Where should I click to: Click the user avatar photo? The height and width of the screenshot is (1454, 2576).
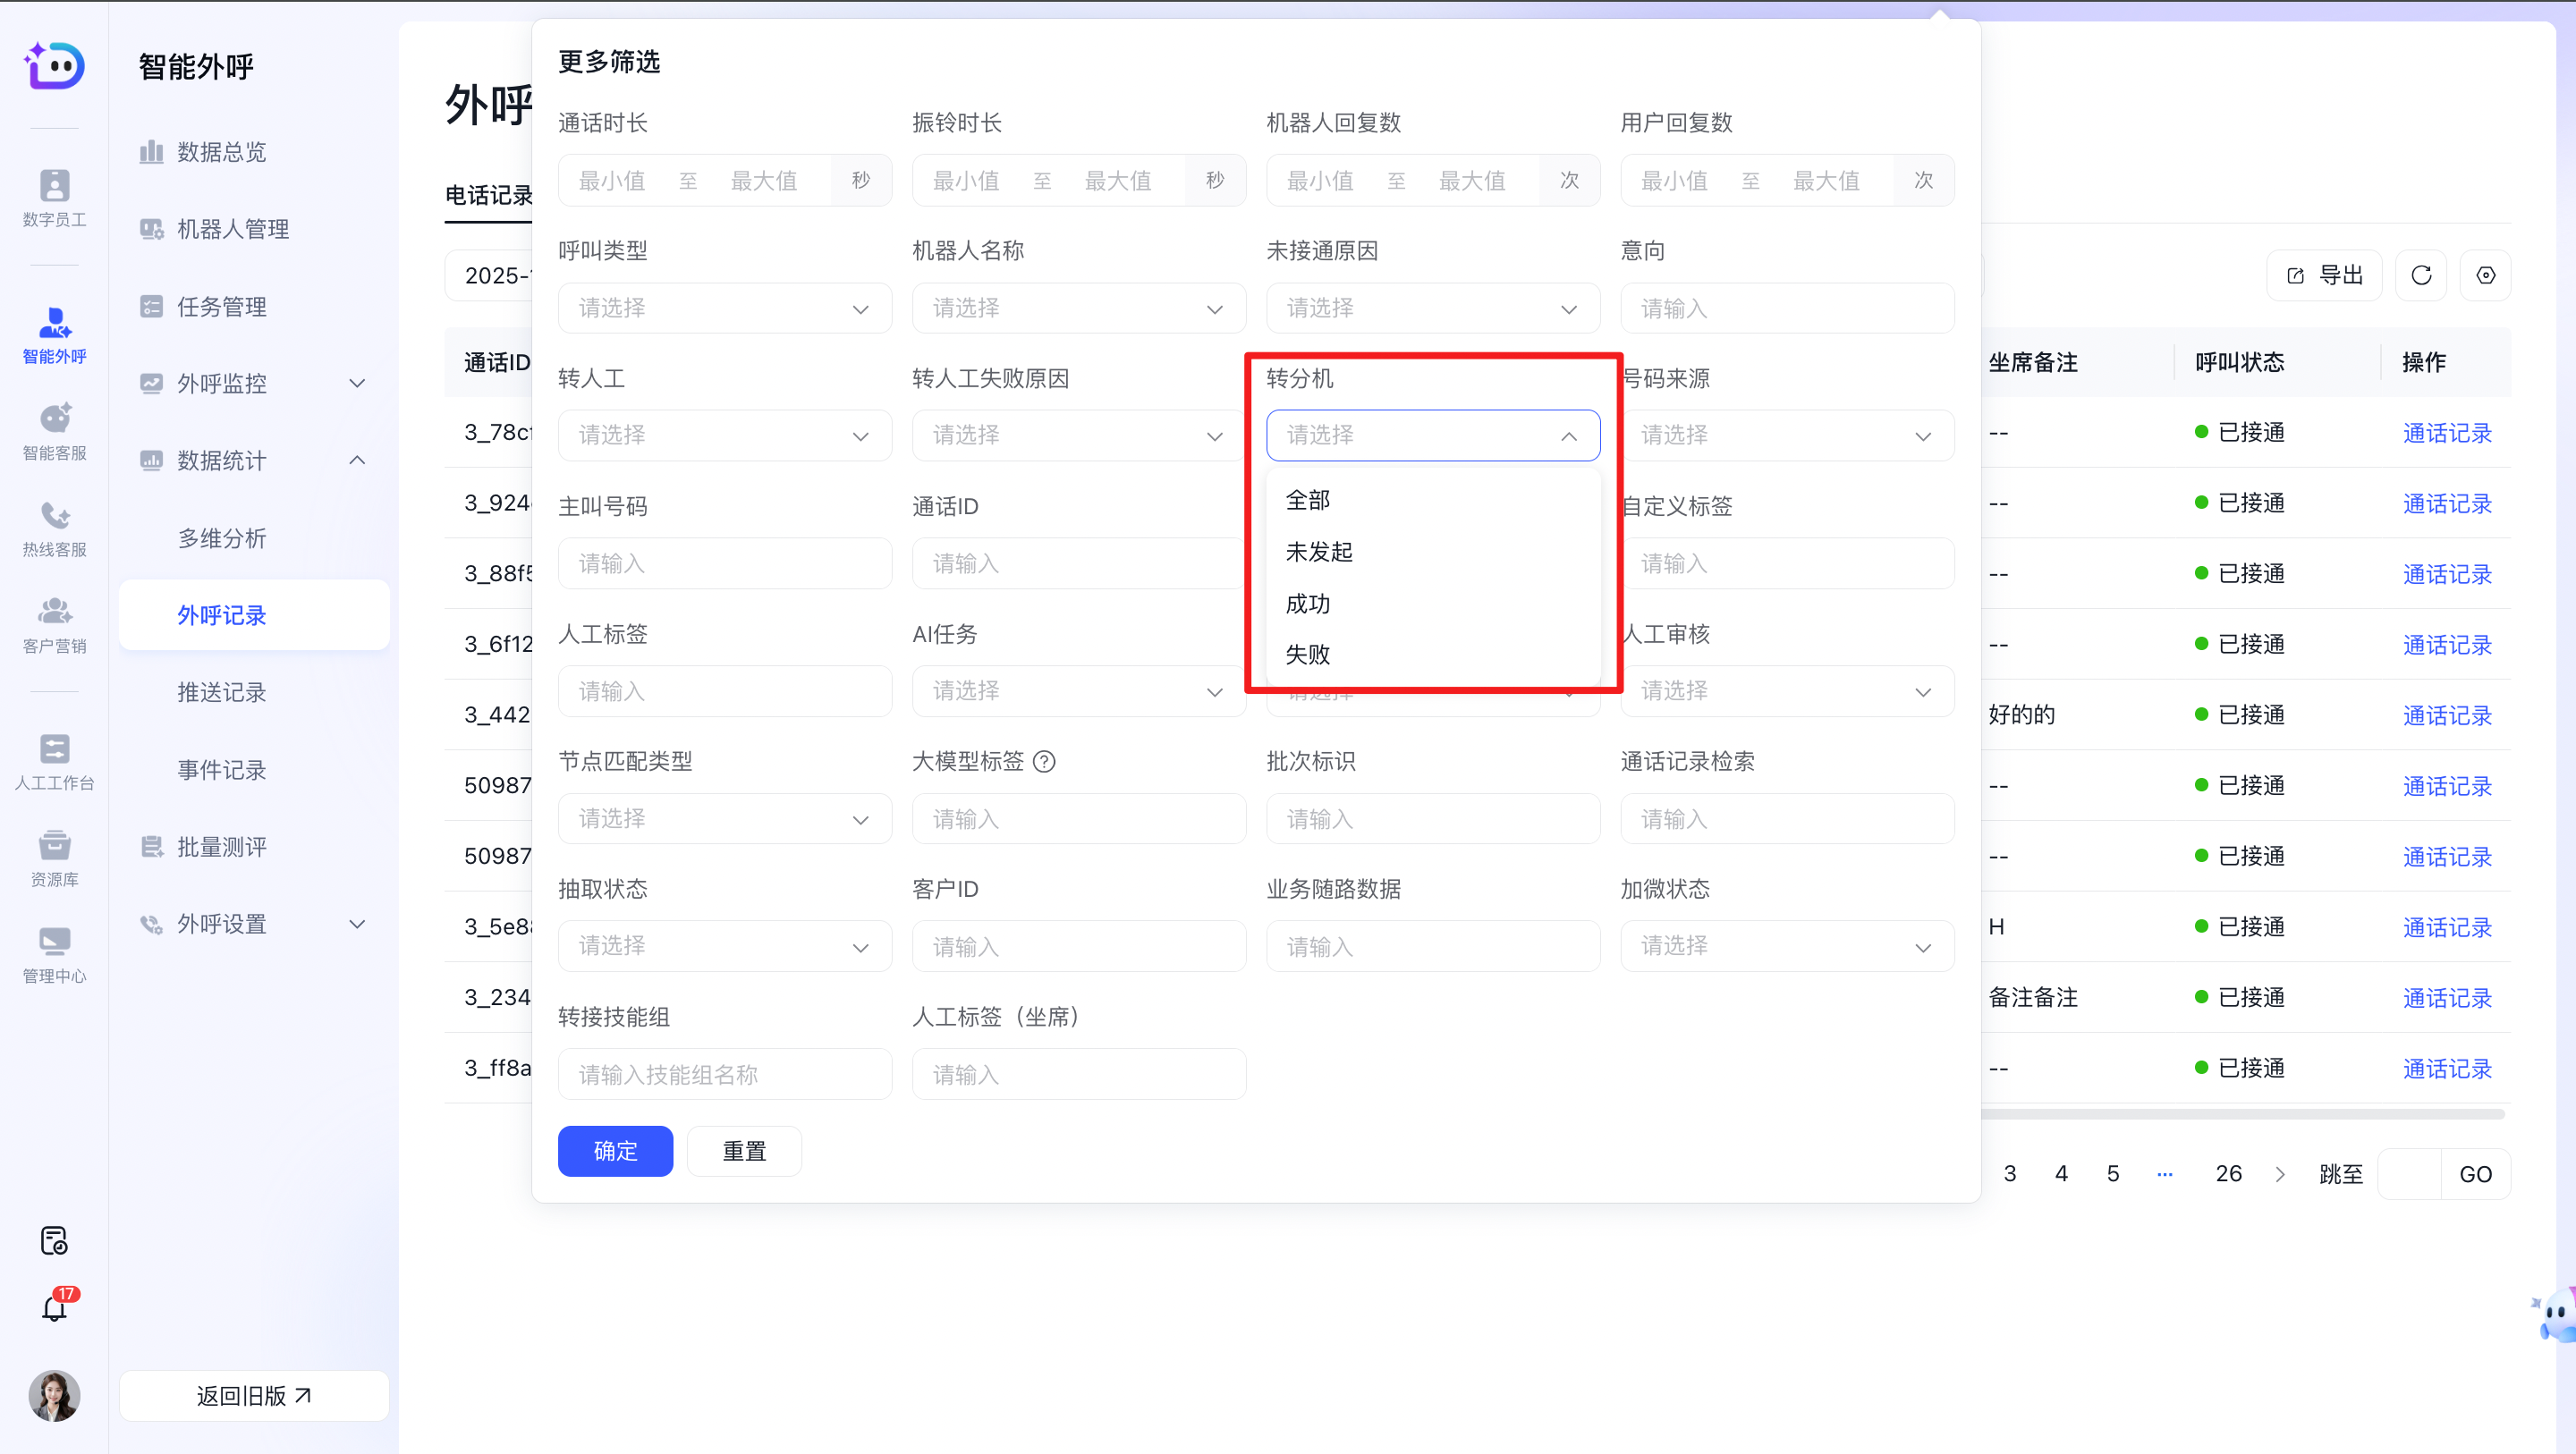pos(54,1395)
